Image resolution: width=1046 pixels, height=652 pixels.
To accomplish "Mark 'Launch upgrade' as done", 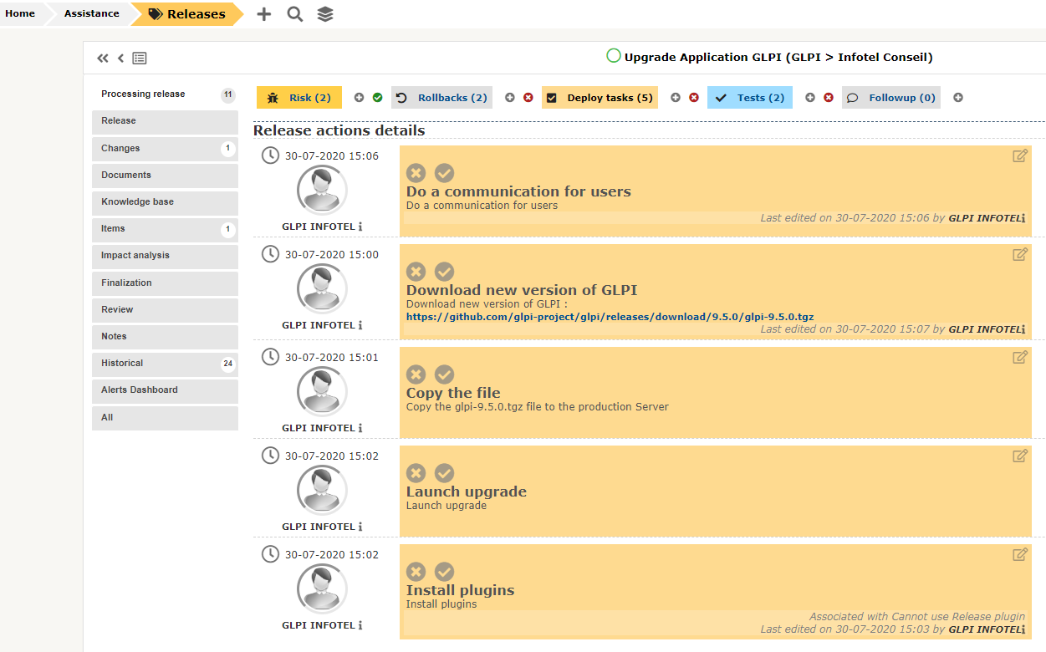I will 444,473.
